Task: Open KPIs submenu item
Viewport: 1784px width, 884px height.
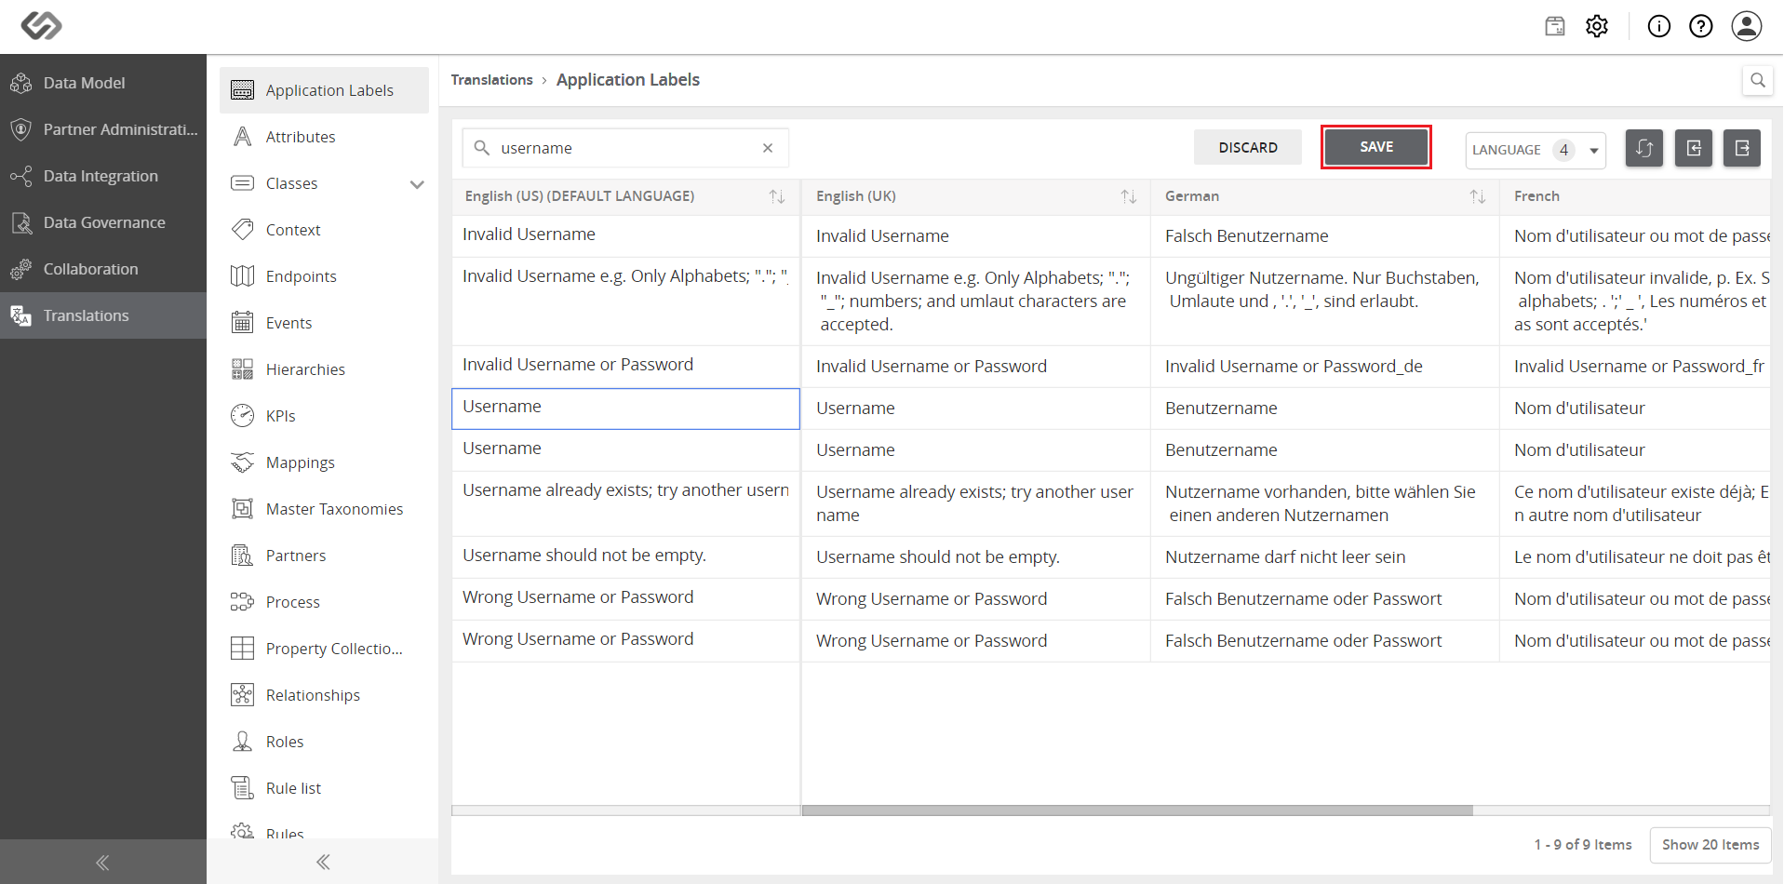Action: coord(324,416)
